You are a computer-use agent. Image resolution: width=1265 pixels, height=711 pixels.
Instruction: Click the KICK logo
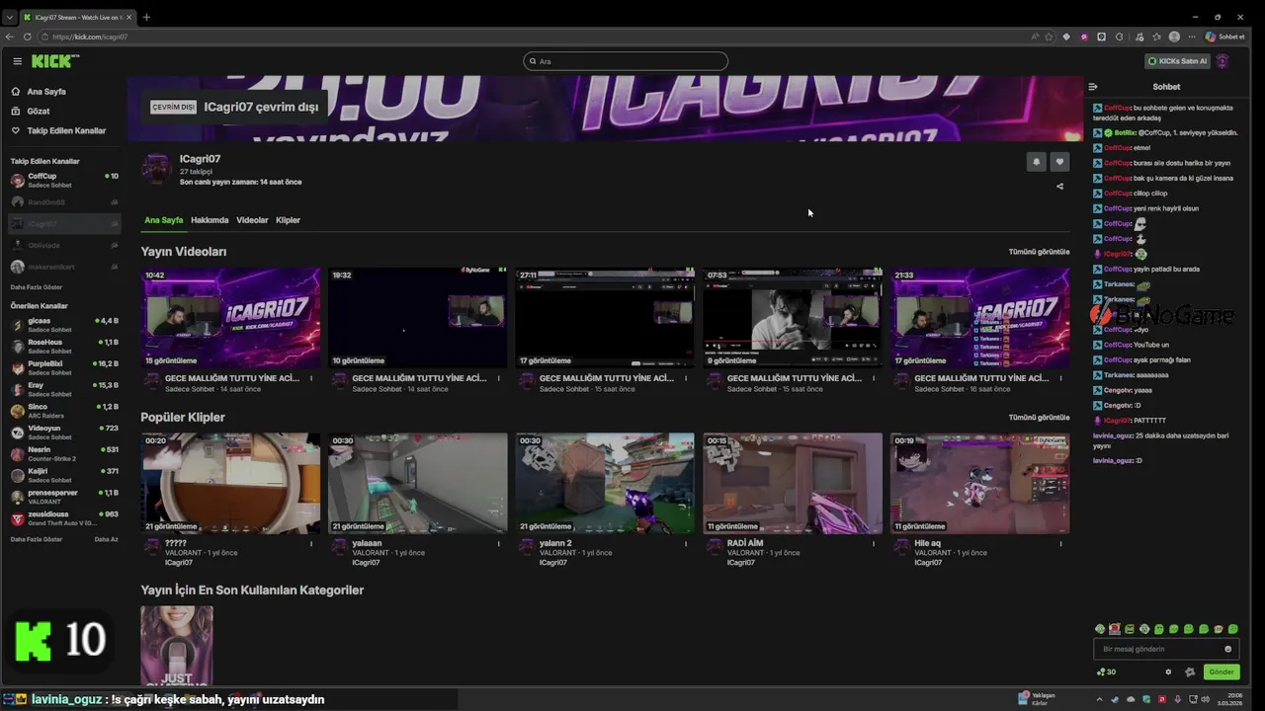pos(54,61)
